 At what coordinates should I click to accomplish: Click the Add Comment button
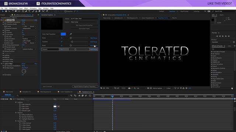pos(48,87)
